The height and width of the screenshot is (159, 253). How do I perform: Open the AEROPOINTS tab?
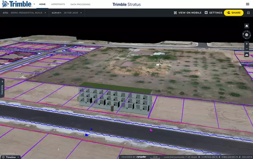[x=58, y=4]
